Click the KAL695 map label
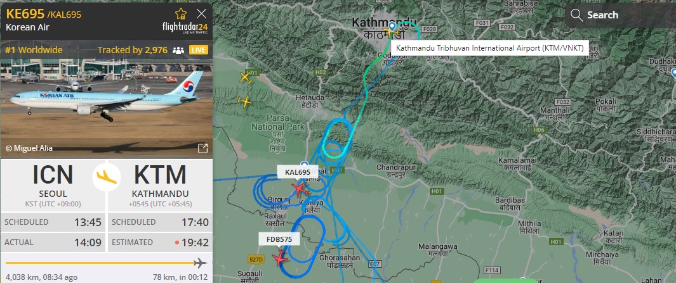Screen dimensions: 676x283 pyautogui.click(x=298, y=172)
